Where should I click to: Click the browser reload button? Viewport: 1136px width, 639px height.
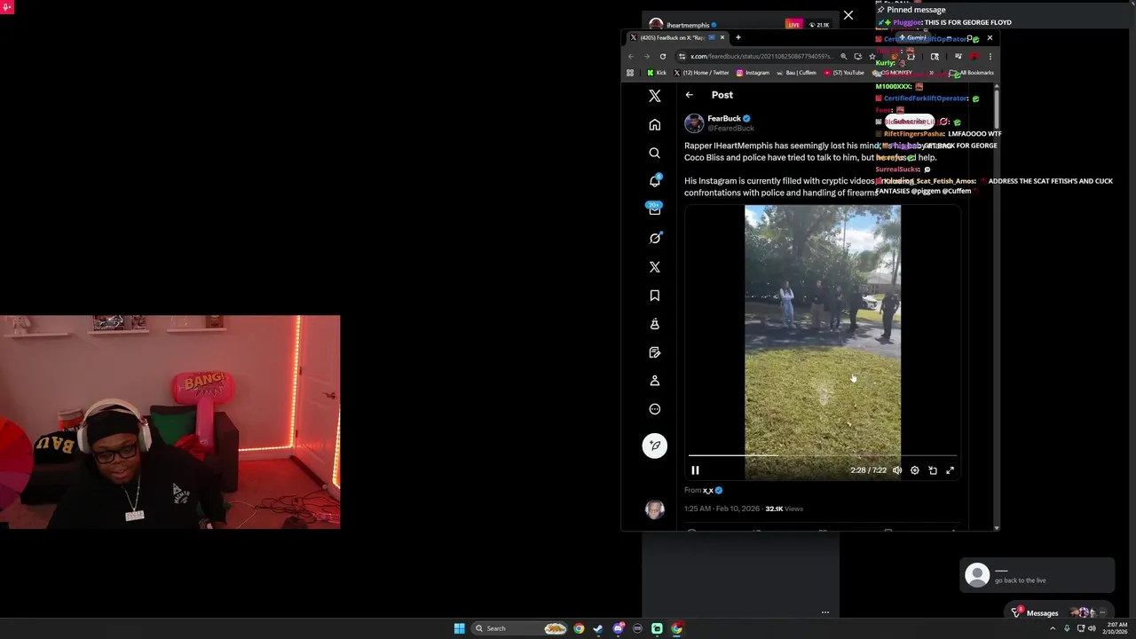tap(662, 56)
